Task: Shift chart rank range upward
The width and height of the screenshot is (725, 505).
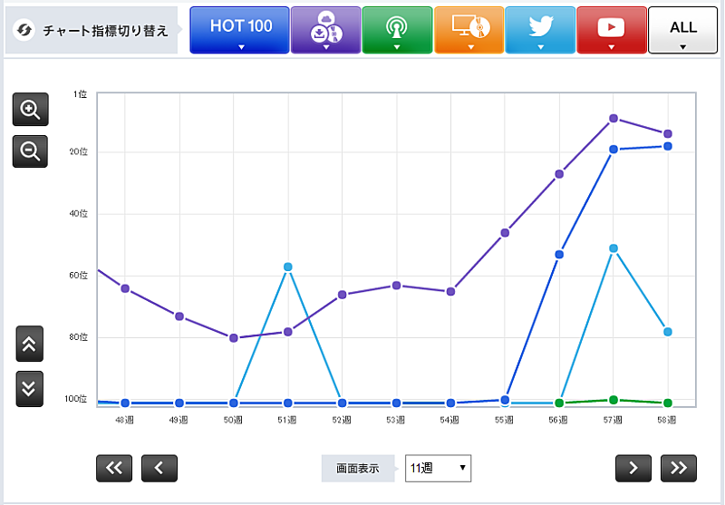Action: 30,344
